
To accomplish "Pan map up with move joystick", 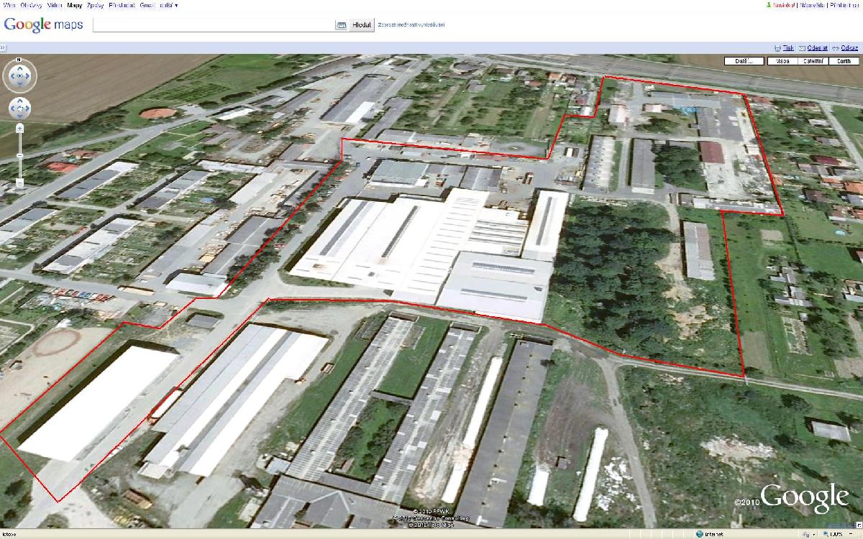I will pos(20,103).
